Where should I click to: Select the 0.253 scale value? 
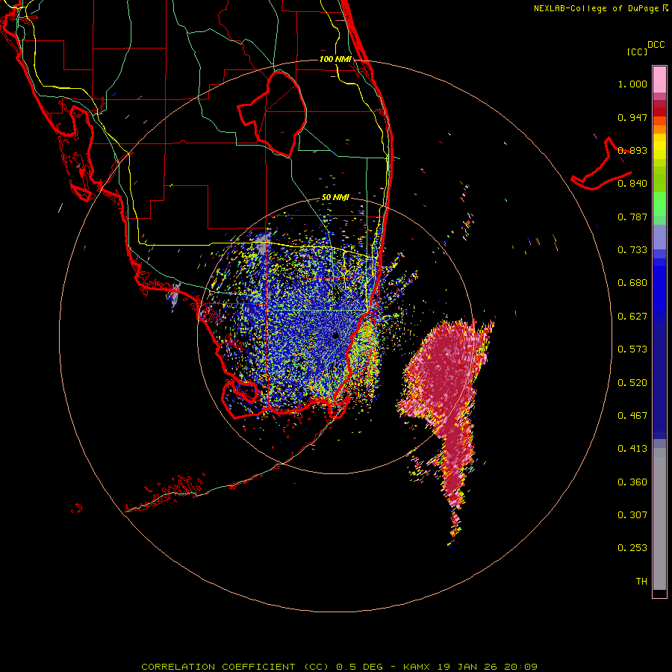632,548
